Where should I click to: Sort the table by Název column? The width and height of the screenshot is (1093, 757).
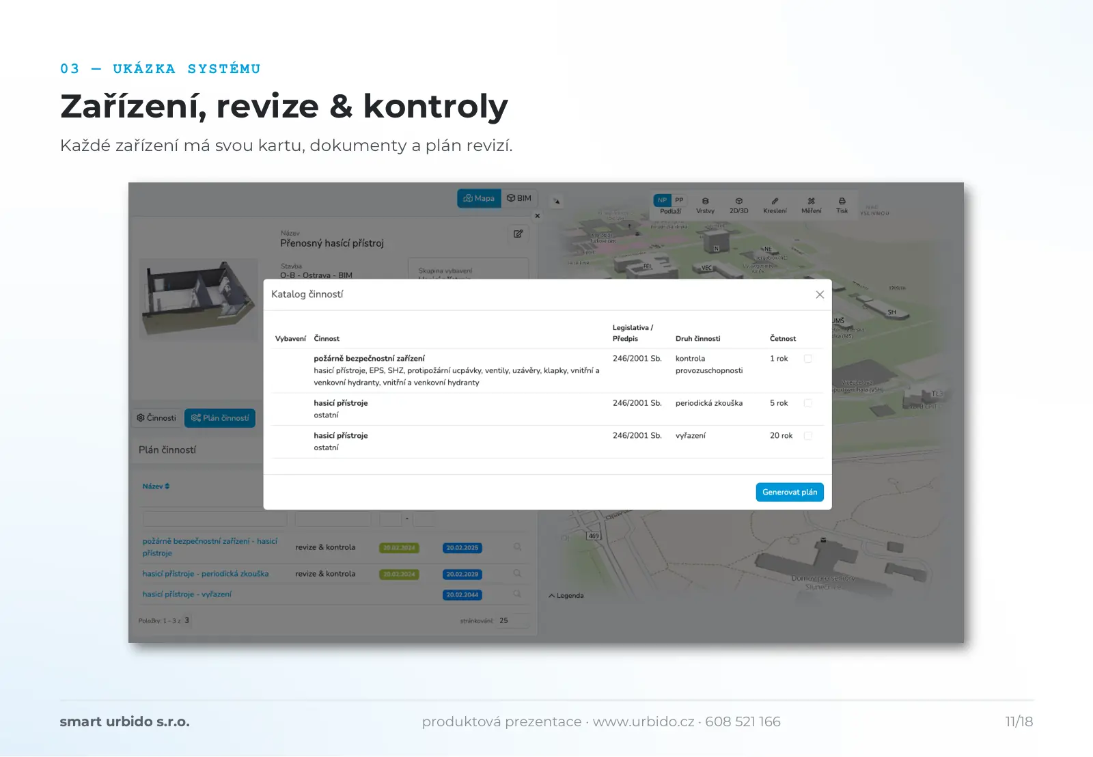coord(156,486)
